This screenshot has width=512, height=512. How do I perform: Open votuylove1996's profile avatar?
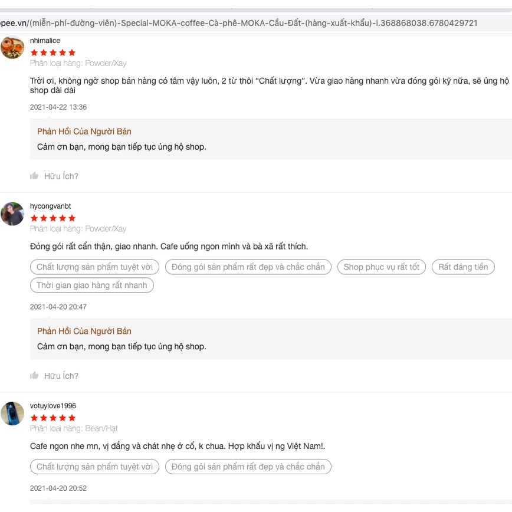tap(12, 413)
